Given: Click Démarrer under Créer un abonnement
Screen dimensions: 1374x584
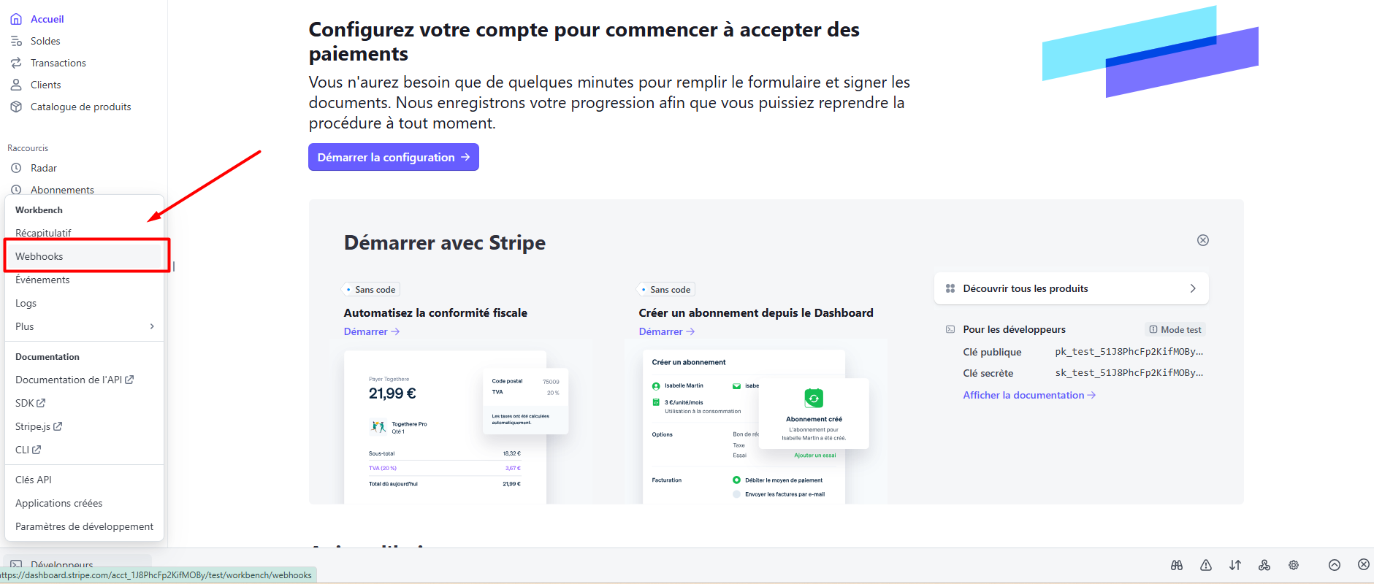Looking at the screenshot, I should point(667,331).
